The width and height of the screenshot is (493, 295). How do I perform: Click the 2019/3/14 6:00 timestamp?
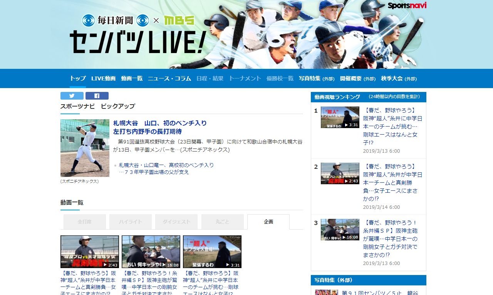point(381,207)
